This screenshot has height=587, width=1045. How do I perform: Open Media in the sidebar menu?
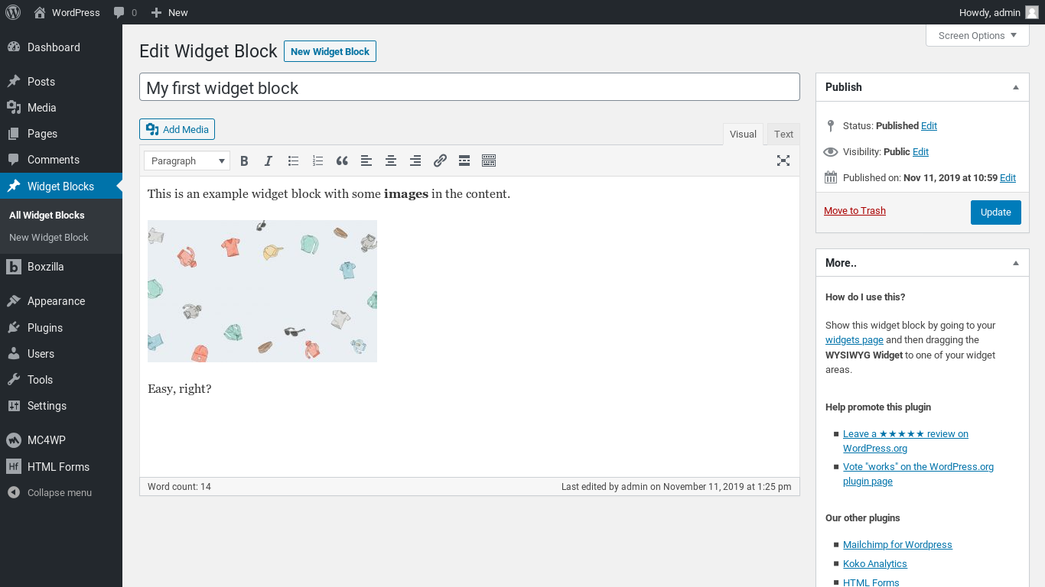tap(61, 108)
